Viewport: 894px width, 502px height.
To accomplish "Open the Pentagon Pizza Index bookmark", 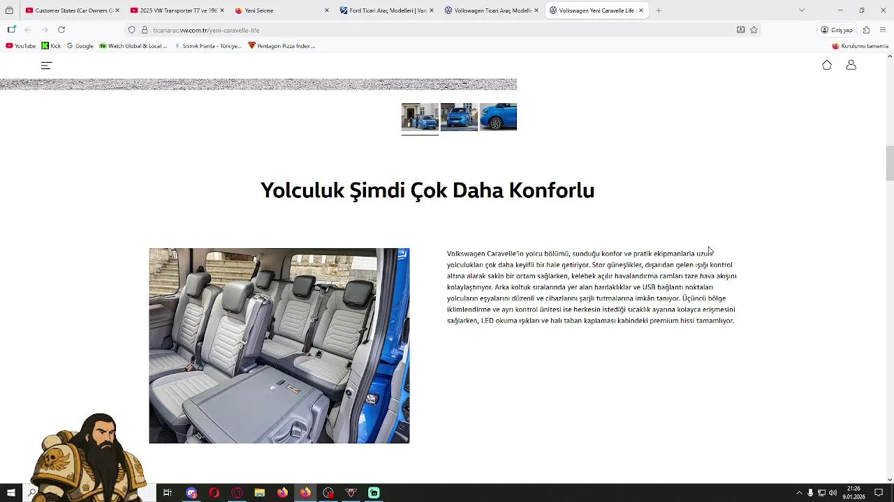I will pyautogui.click(x=281, y=46).
